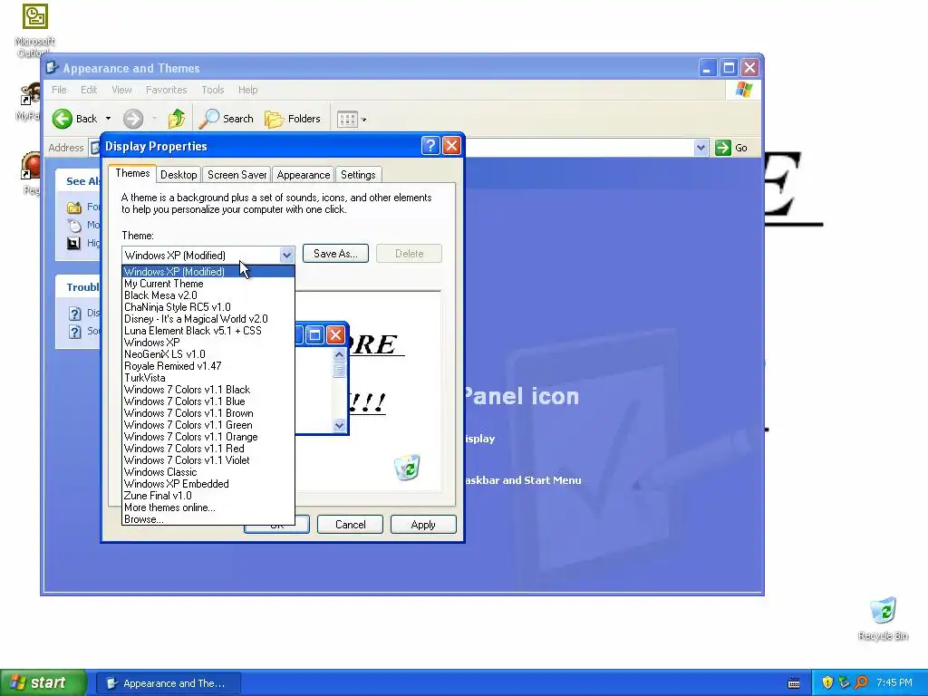The image size is (928, 696).
Task: Click the system clock showing 7:45 PM
Action: click(894, 682)
